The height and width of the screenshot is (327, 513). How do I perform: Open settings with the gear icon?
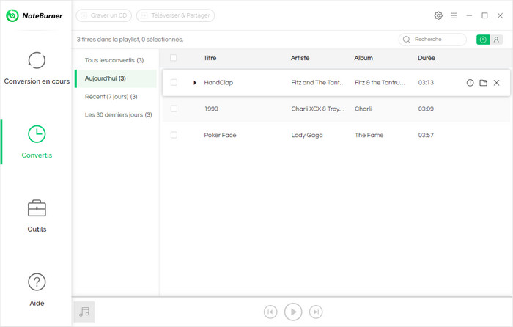coord(438,15)
